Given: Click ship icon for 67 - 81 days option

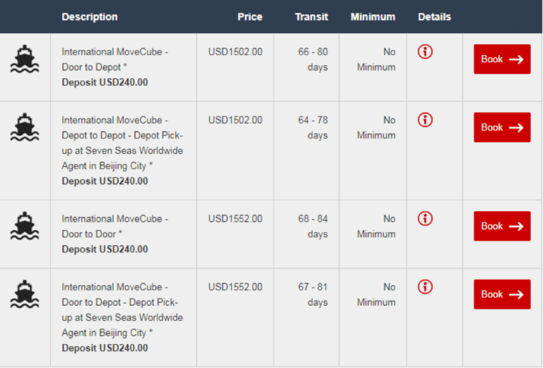Looking at the screenshot, I should pyautogui.click(x=25, y=295).
